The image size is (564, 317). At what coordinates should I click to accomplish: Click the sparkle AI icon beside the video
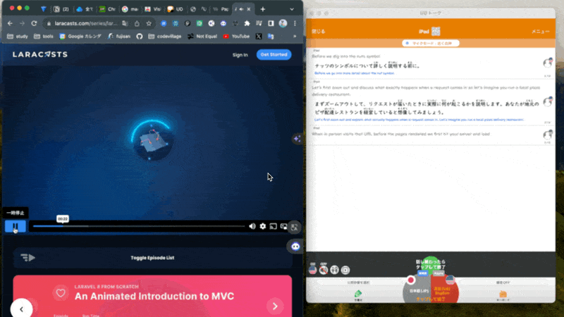click(297, 138)
